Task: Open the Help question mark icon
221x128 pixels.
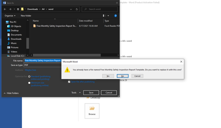Action: coord(115,16)
